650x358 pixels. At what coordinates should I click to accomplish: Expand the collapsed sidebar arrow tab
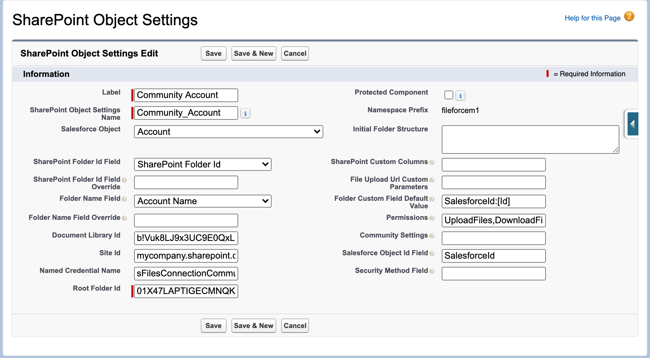(x=632, y=124)
